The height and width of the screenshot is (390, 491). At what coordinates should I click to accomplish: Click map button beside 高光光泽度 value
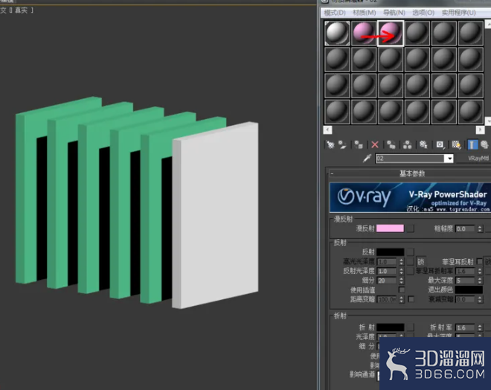(x=410, y=261)
